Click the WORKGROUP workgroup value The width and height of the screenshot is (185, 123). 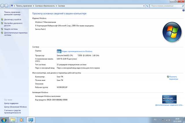click(62, 87)
